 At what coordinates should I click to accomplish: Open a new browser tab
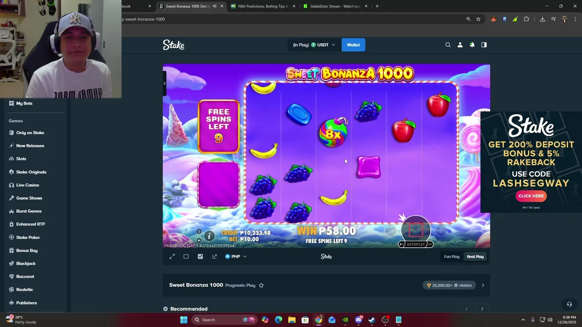click(377, 6)
